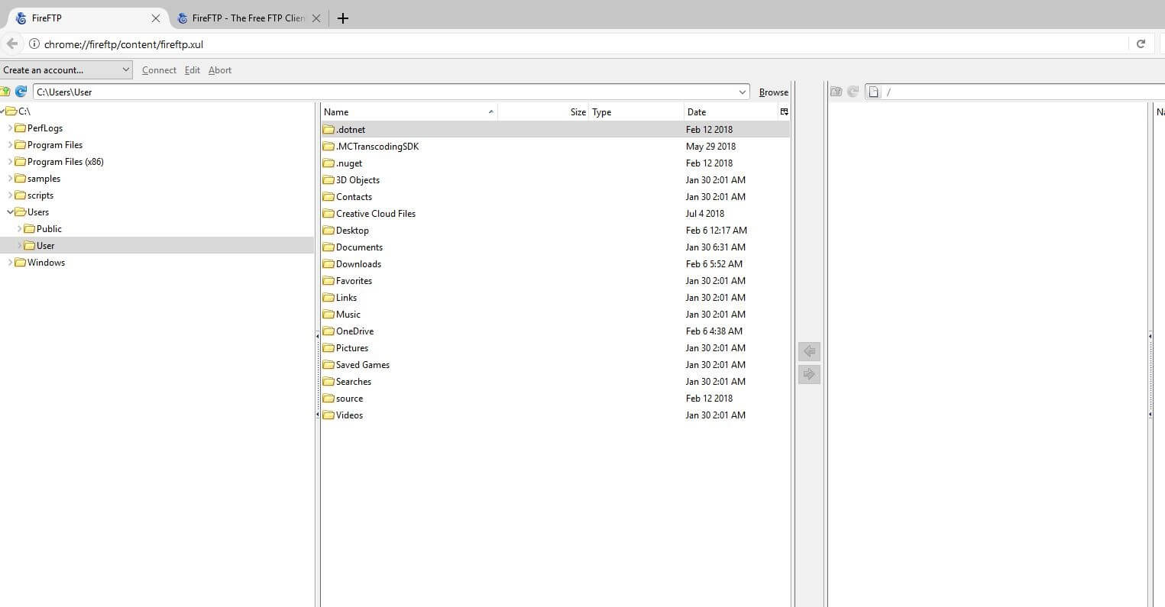Click the remote path field showing /
Viewport: 1165px width, 607px height.
click(x=1016, y=92)
